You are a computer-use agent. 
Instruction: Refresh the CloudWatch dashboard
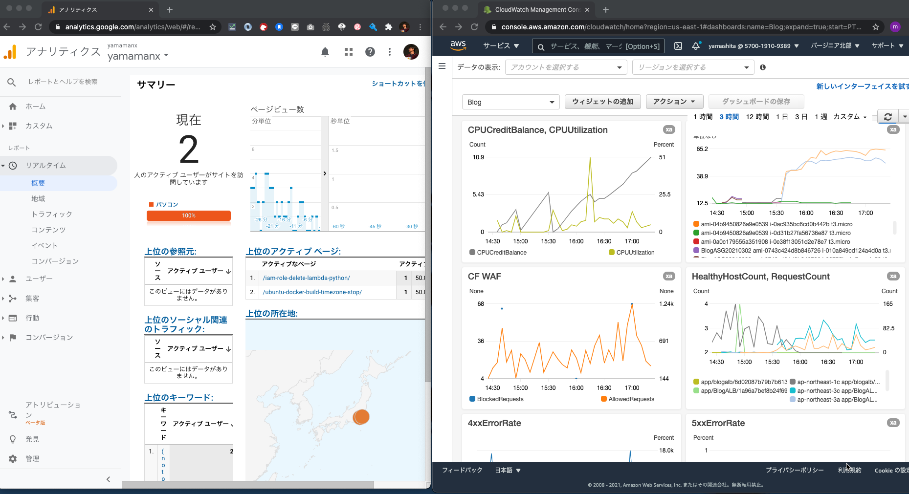[888, 117]
